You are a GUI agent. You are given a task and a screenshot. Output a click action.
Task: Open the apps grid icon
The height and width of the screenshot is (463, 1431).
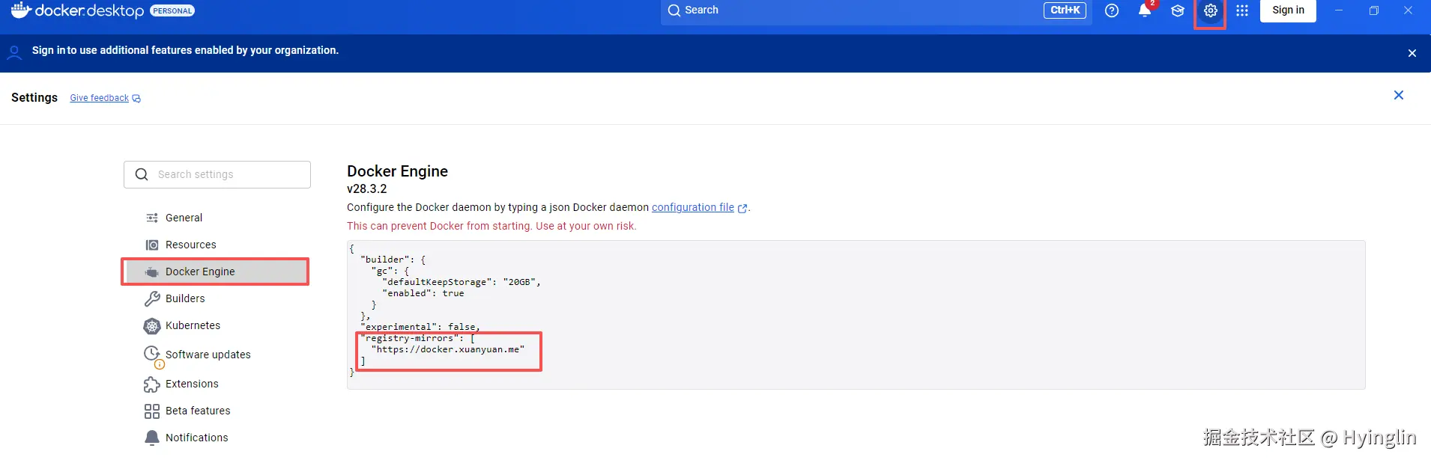pos(1242,10)
